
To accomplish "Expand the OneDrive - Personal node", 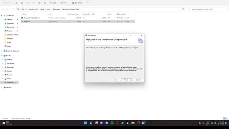I will click(2, 51).
